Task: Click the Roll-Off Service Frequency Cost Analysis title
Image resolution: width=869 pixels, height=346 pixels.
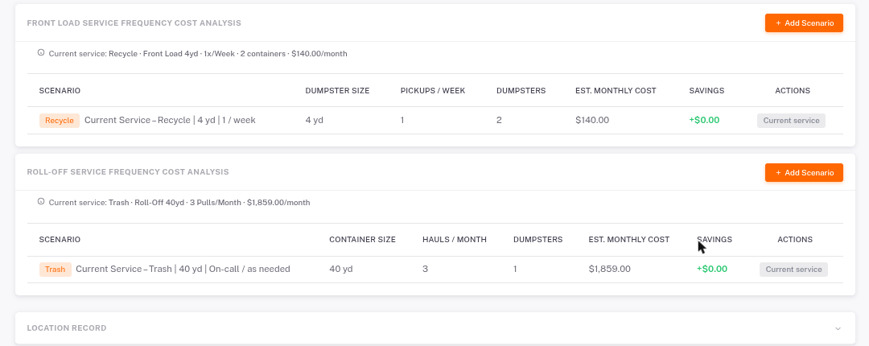Action: (x=128, y=172)
